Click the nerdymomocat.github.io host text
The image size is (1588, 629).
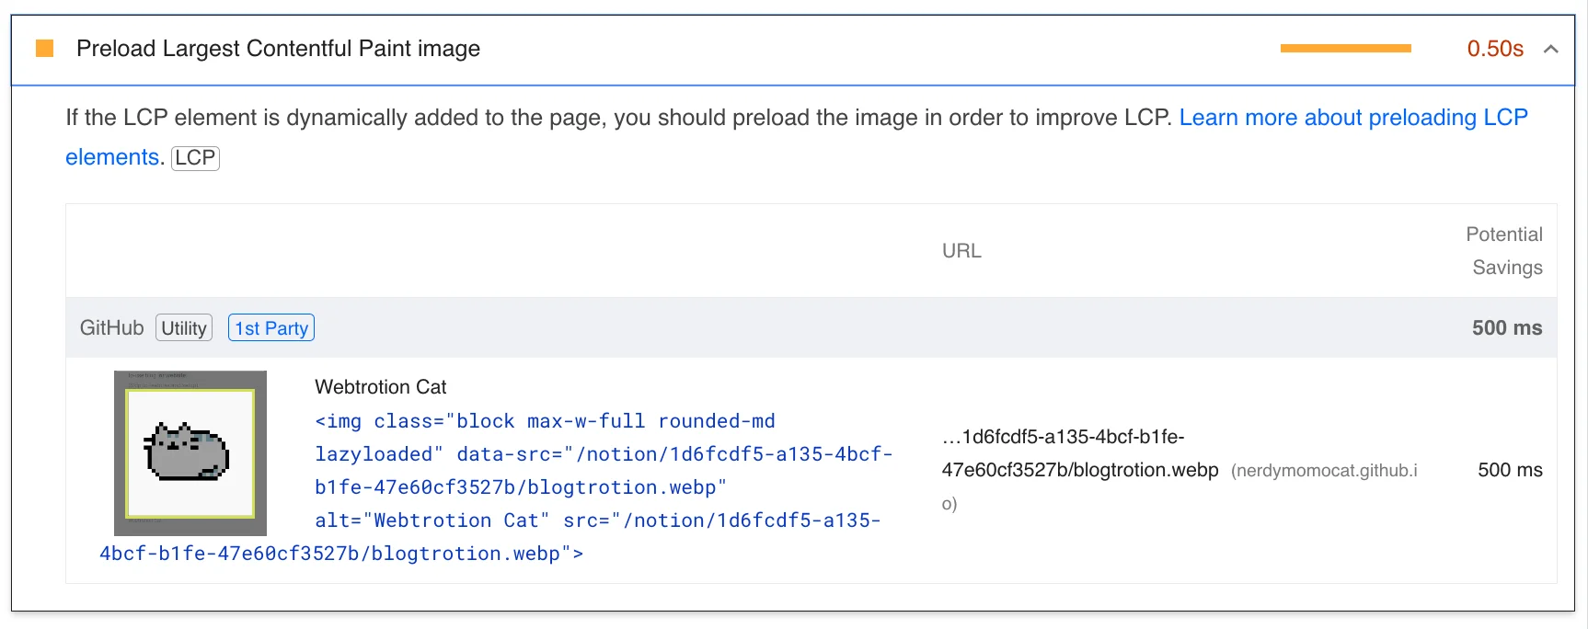coord(1323,471)
